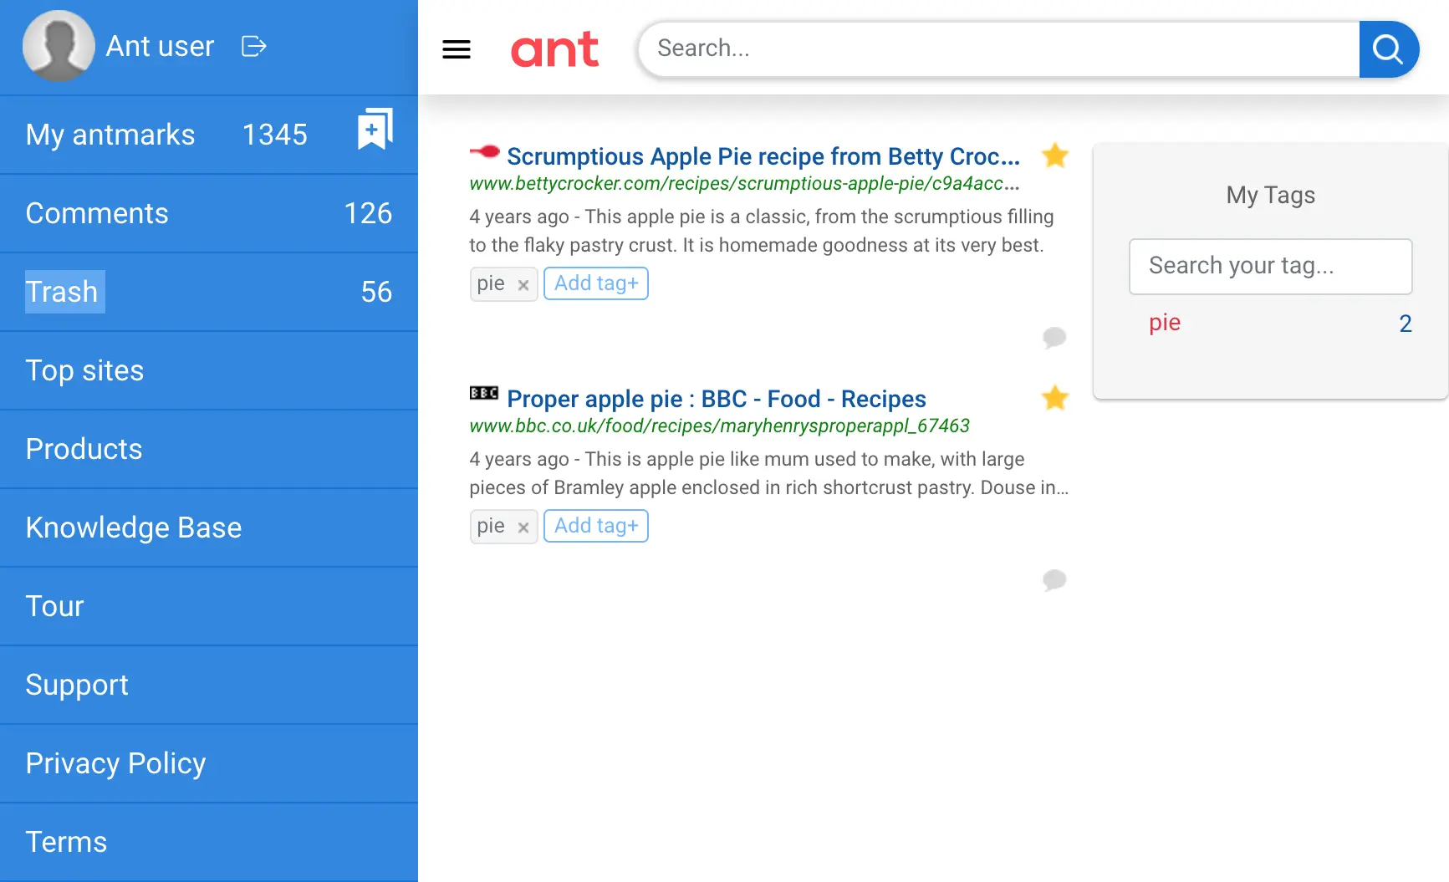Switch to Top sites

(84, 370)
